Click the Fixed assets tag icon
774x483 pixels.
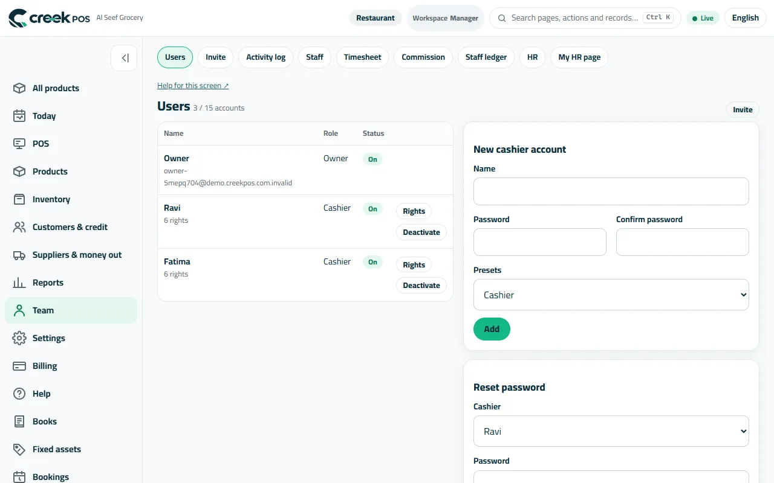19,449
